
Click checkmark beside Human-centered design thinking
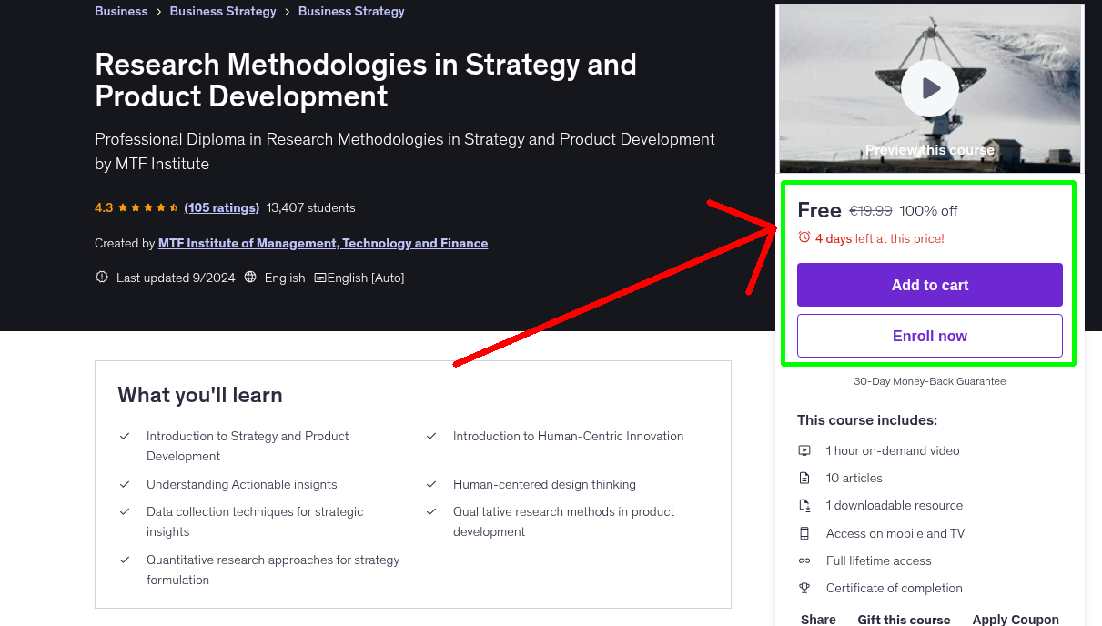pos(431,485)
